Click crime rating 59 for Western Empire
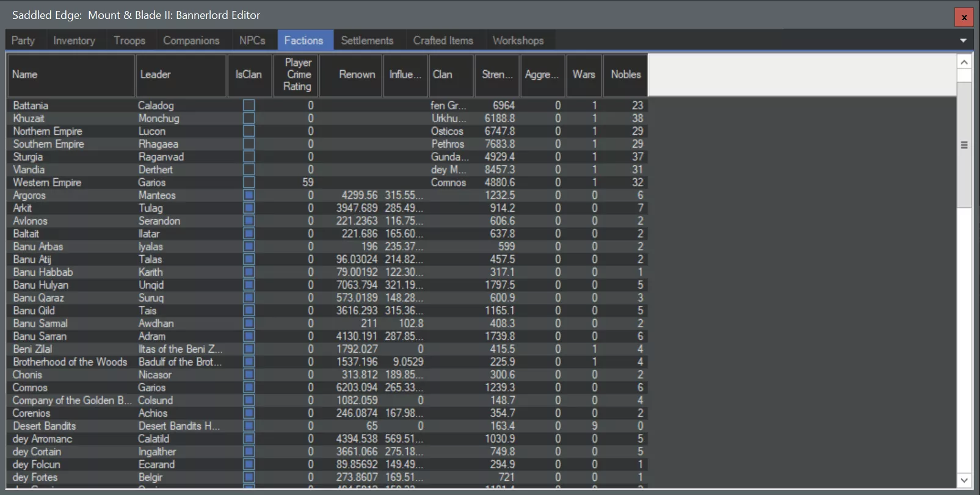The image size is (980, 495). [308, 182]
